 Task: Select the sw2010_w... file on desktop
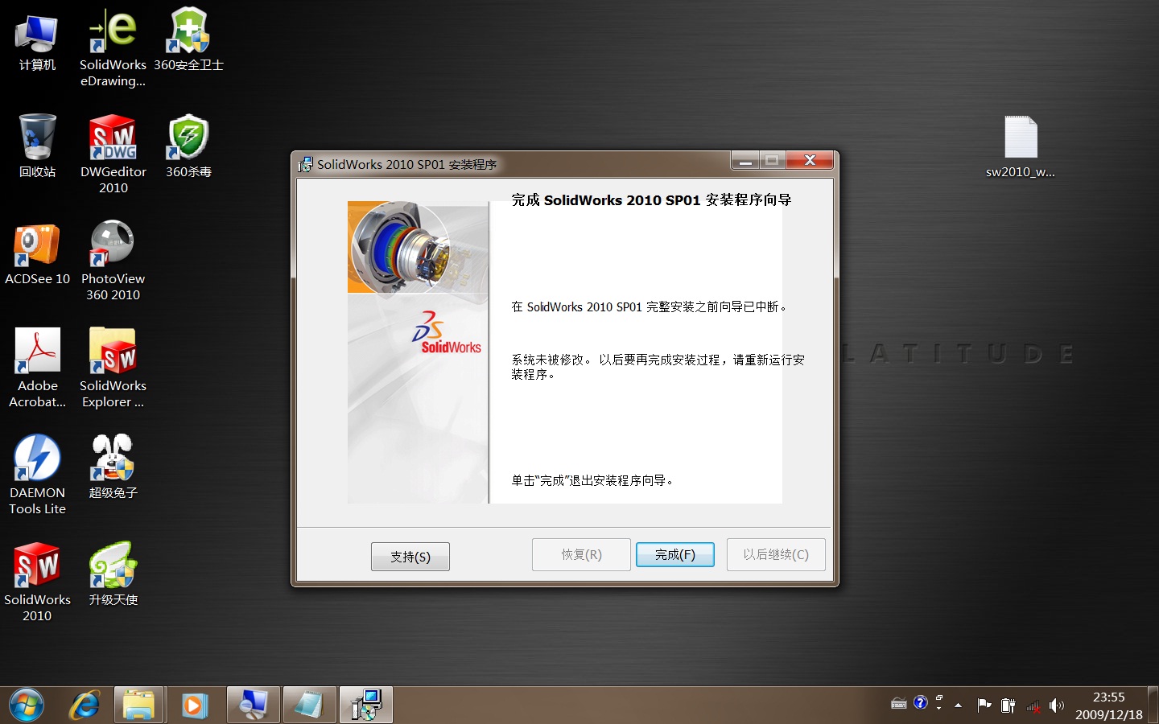[1020, 147]
